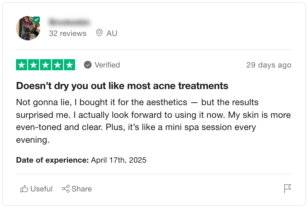Click the grey Verified checkmark icon
Screen dimensions: 308x208
(87, 65)
